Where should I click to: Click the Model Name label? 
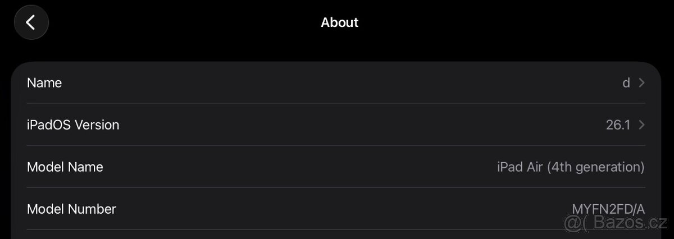pyautogui.click(x=65, y=167)
